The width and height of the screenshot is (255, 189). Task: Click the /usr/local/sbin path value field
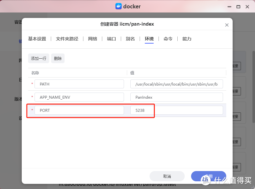tap(177, 84)
